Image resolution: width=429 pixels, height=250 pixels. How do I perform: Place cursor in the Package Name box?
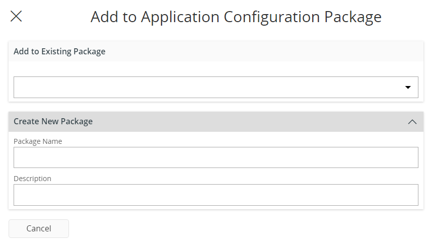point(216,157)
